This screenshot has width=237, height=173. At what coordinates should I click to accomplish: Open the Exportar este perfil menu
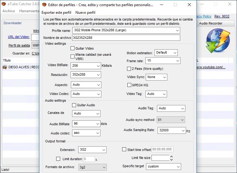[56, 13]
